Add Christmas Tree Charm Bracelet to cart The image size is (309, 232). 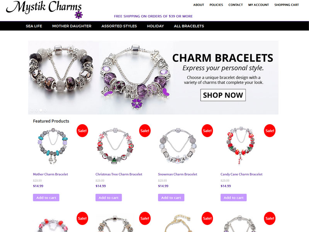109,198
